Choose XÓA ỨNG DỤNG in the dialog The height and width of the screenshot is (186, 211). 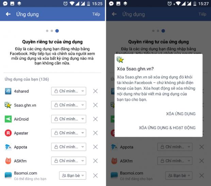coord(181,114)
